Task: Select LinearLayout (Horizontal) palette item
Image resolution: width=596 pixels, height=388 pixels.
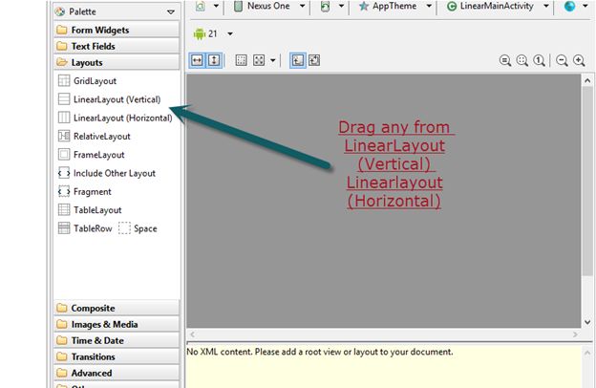Action: click(x=116, y=118)
